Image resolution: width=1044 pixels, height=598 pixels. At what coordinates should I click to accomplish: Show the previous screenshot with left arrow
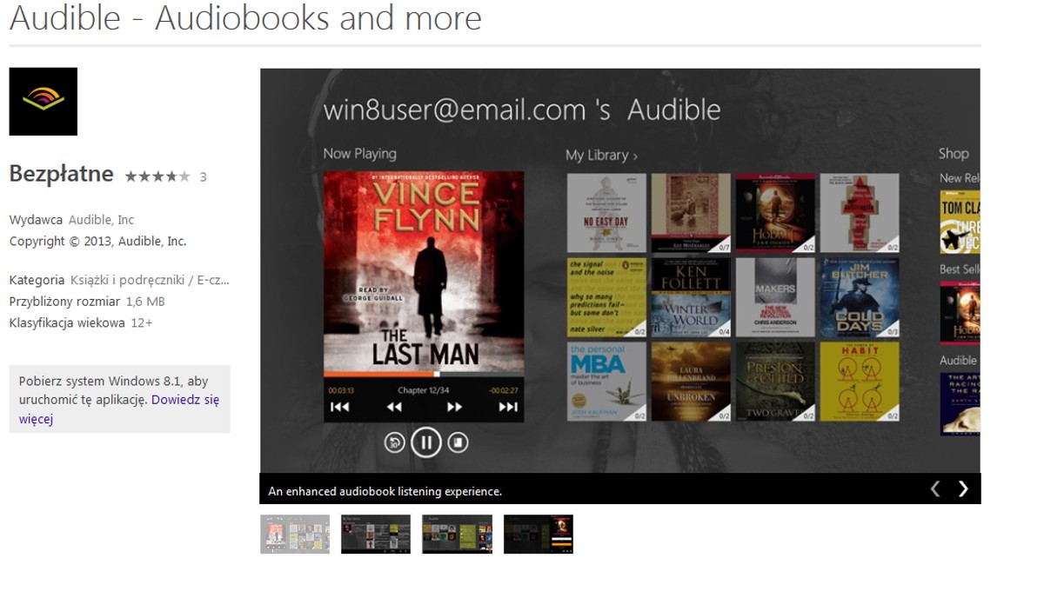pyautogui.click(x=935, y=488)
